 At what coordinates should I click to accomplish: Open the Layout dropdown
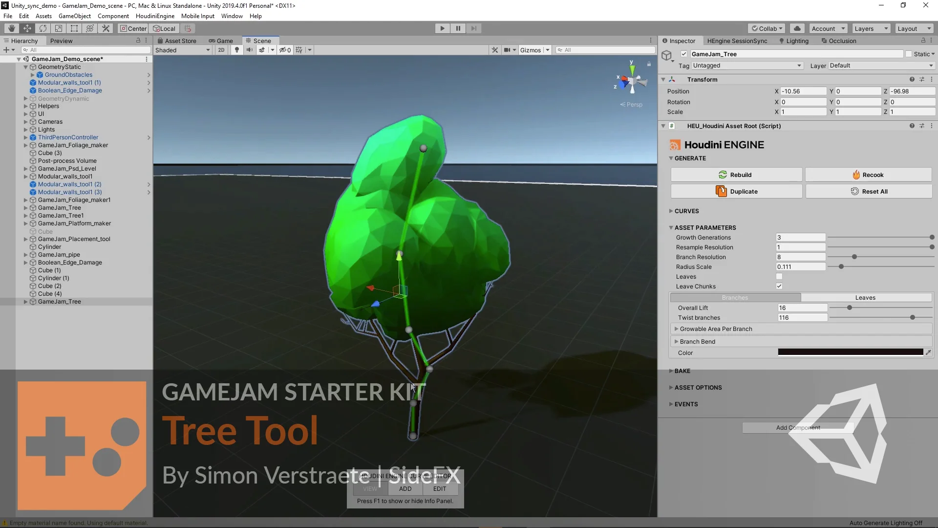point(914,28)
